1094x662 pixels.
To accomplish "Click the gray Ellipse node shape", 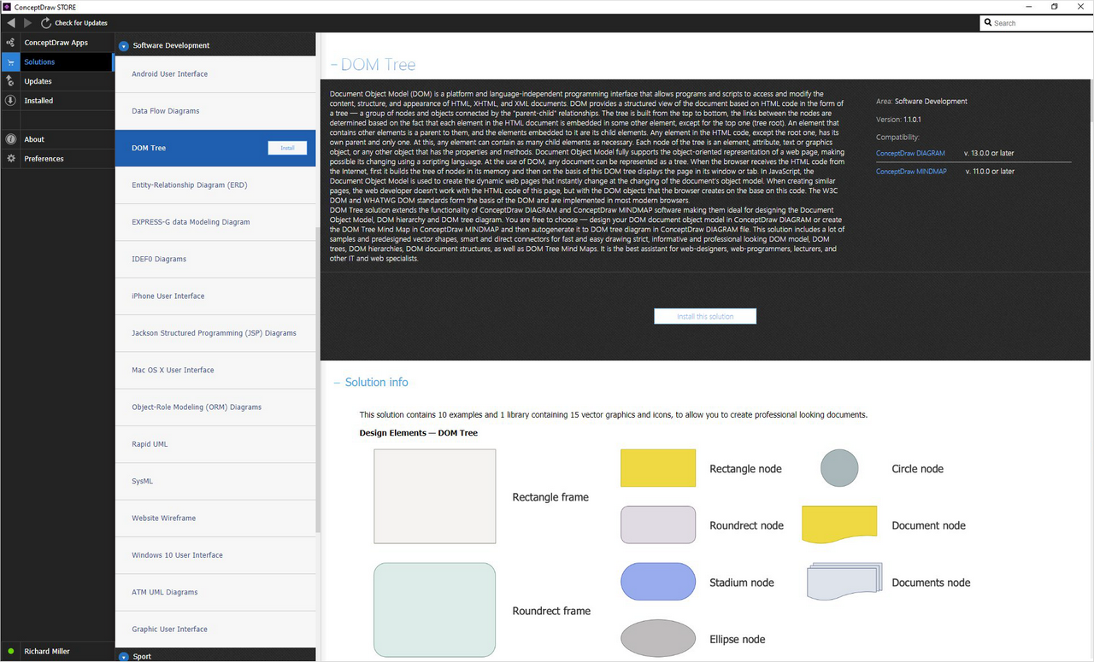I will pyautogui.click(x=658, y=639).
